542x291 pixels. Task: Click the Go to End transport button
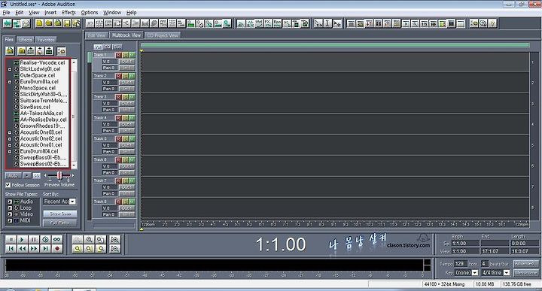click(x=45, y=249)
